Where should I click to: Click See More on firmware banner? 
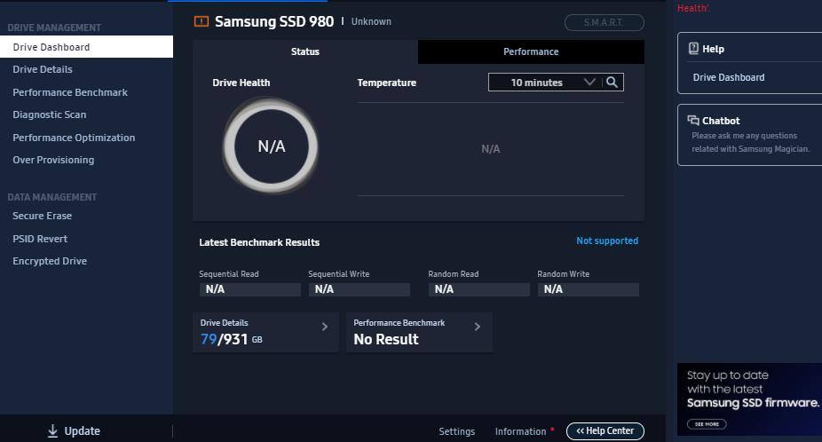(x=707, y=424)
